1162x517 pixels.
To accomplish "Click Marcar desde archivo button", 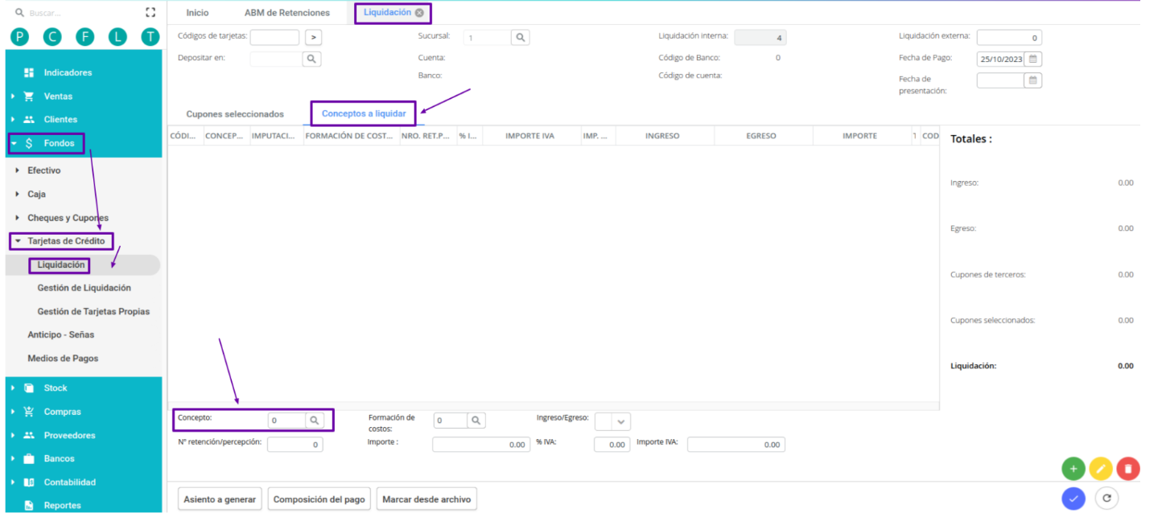I will pos(426,499).
